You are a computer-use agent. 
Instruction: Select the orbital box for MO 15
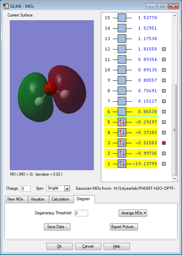(122, 18)
